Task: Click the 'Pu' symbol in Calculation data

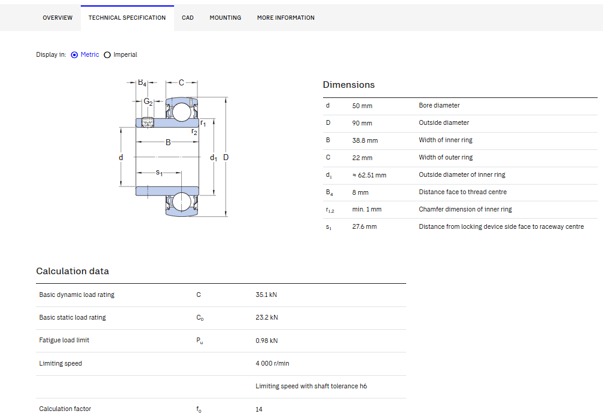Action: point(200,341)
